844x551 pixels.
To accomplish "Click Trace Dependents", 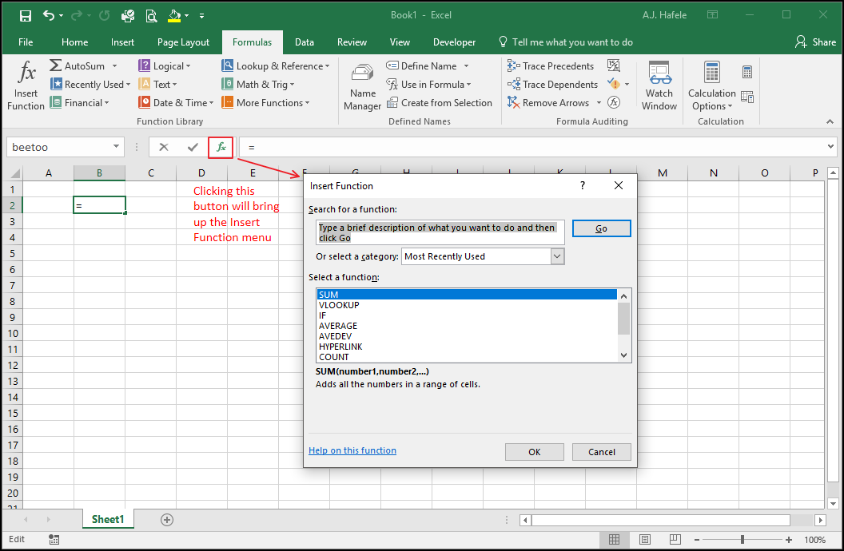I will [x=552, y=85].
